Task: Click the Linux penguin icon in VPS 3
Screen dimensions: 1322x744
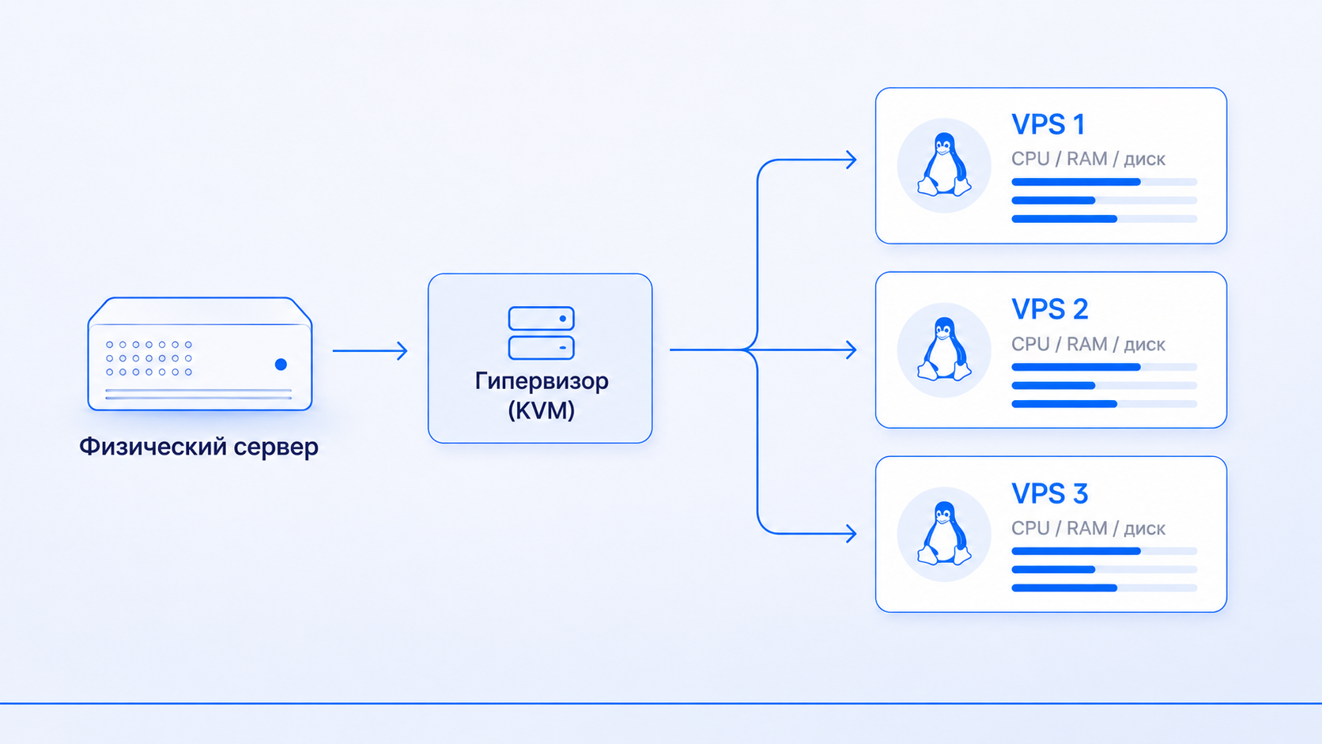Action: (944, 534)
